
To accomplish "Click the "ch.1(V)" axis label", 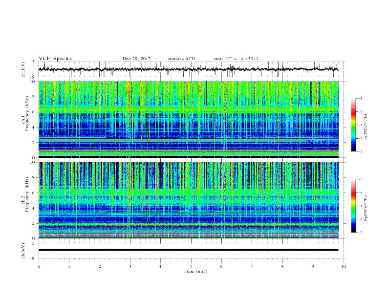I will pos(23,69).
